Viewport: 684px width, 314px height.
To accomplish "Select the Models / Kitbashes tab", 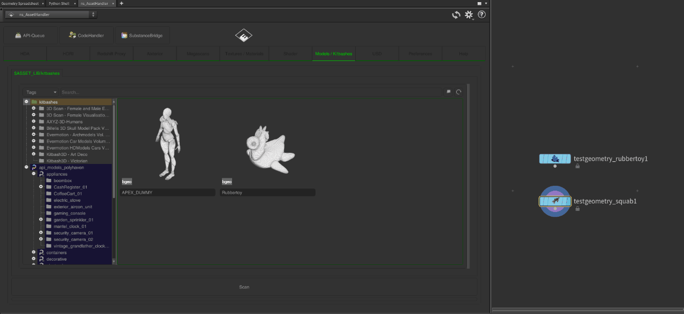I will [333, 54].
